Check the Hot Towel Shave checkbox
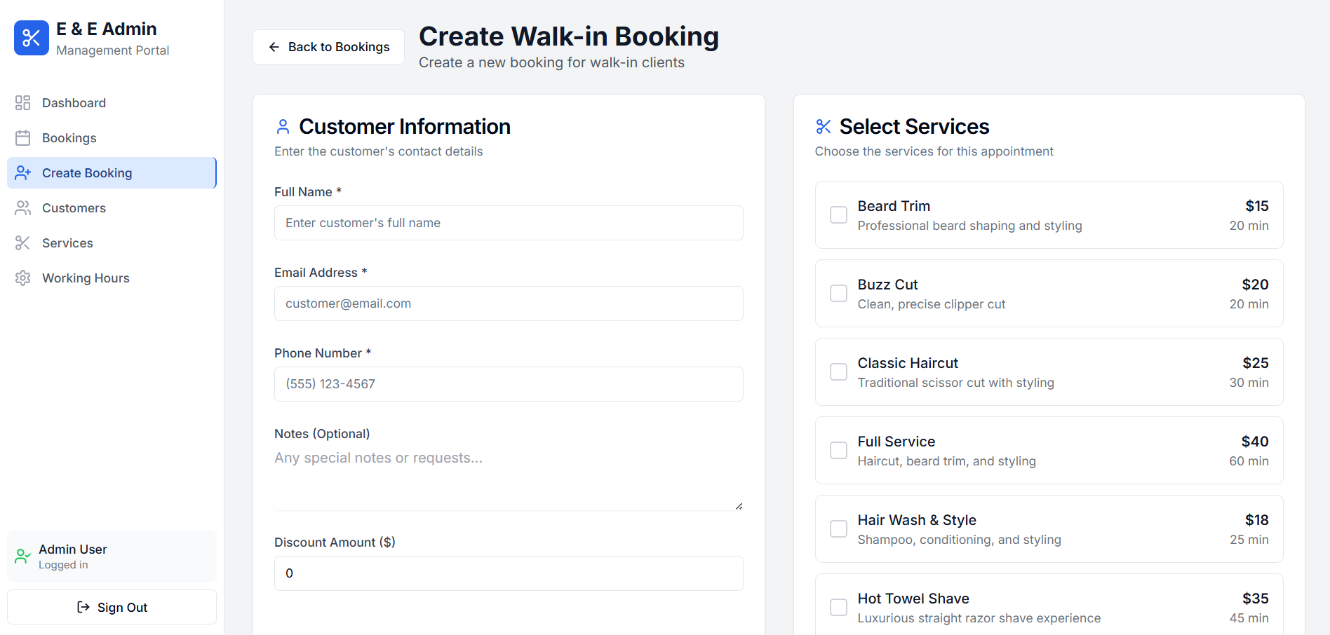This screenshot has width=1330, height=635. [x=838, y=607]
